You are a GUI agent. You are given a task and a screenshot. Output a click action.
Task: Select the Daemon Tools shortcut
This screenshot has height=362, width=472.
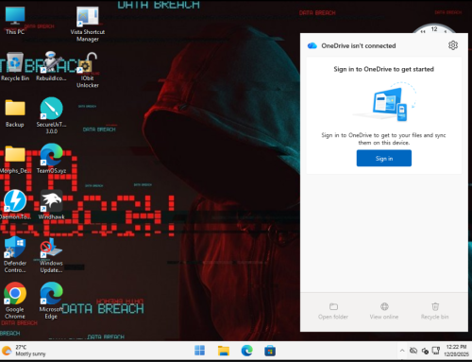[x=15, y=205]
